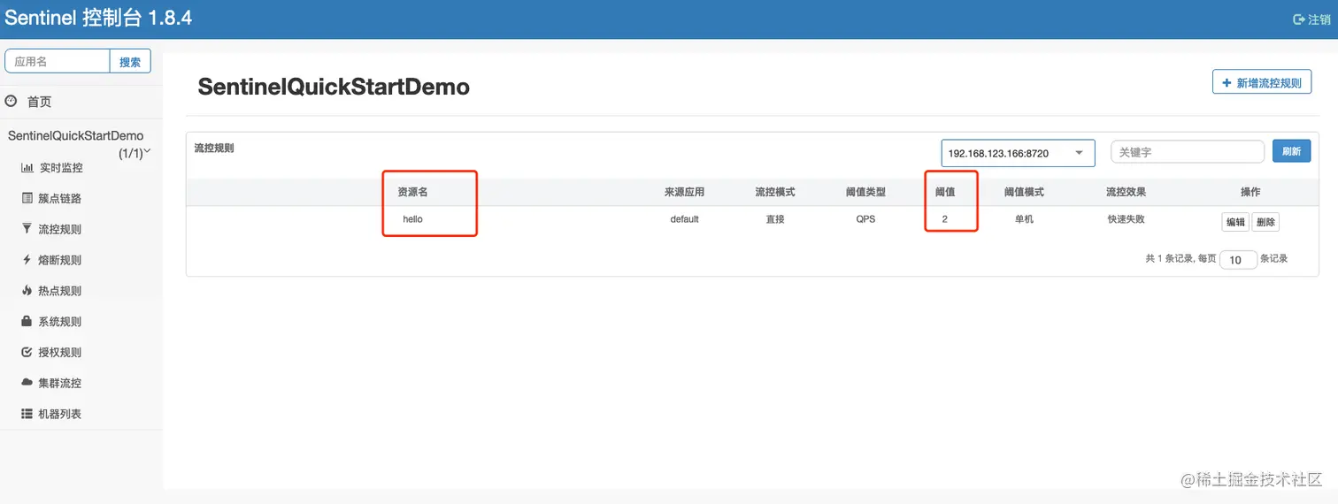Click the 来源应用 column header
Image resolution: width=1338 pixels, height=504 pixels.
[x=685, y=192]
